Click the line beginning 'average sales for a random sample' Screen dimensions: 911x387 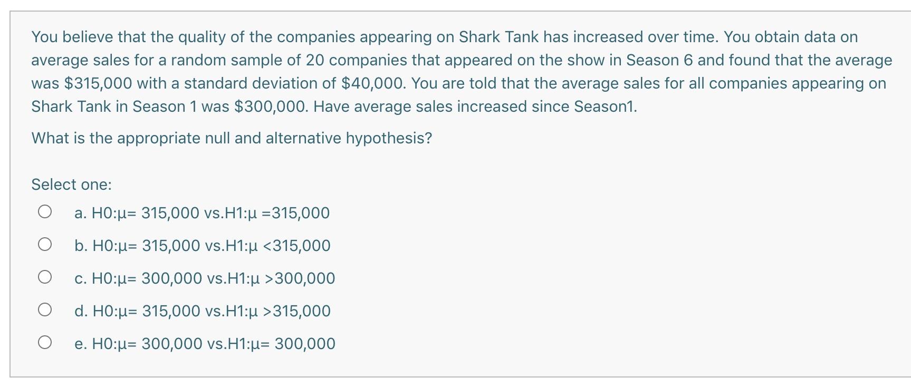[x=462, y=60]
